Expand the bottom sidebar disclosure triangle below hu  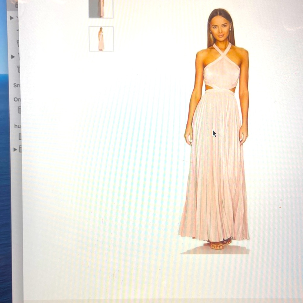pos(15,149)
